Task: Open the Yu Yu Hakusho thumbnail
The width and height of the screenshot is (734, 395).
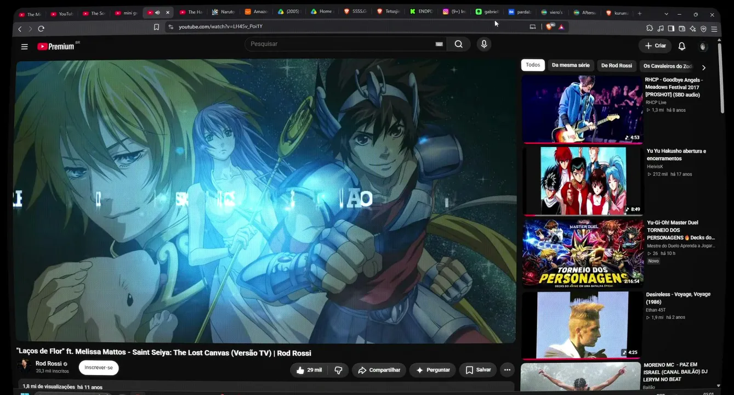Action: [x=583, y=180]
